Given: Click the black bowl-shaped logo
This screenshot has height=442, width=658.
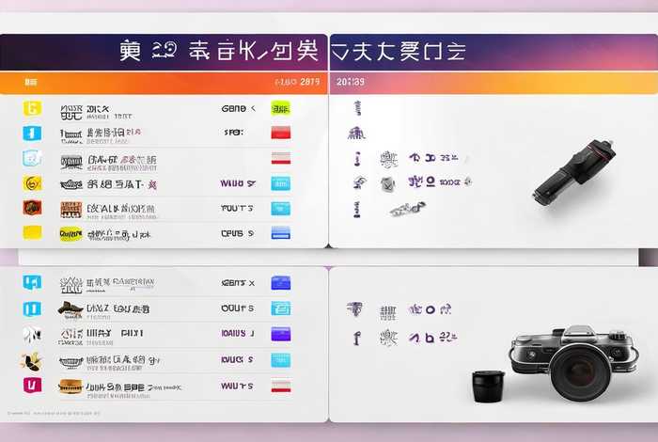Looking at the screenshot, I should 70,362.
